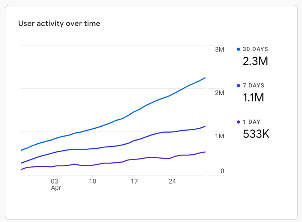This screenshot has width=302, height=222.
Task: Click the end of the 1-day line
Action: coord(205,152)
